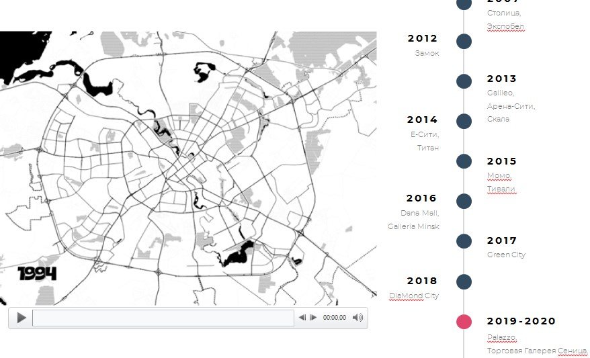Screen dimensions: 590x358
Task: Click the underlined word Экспобел
Action: 505,26
